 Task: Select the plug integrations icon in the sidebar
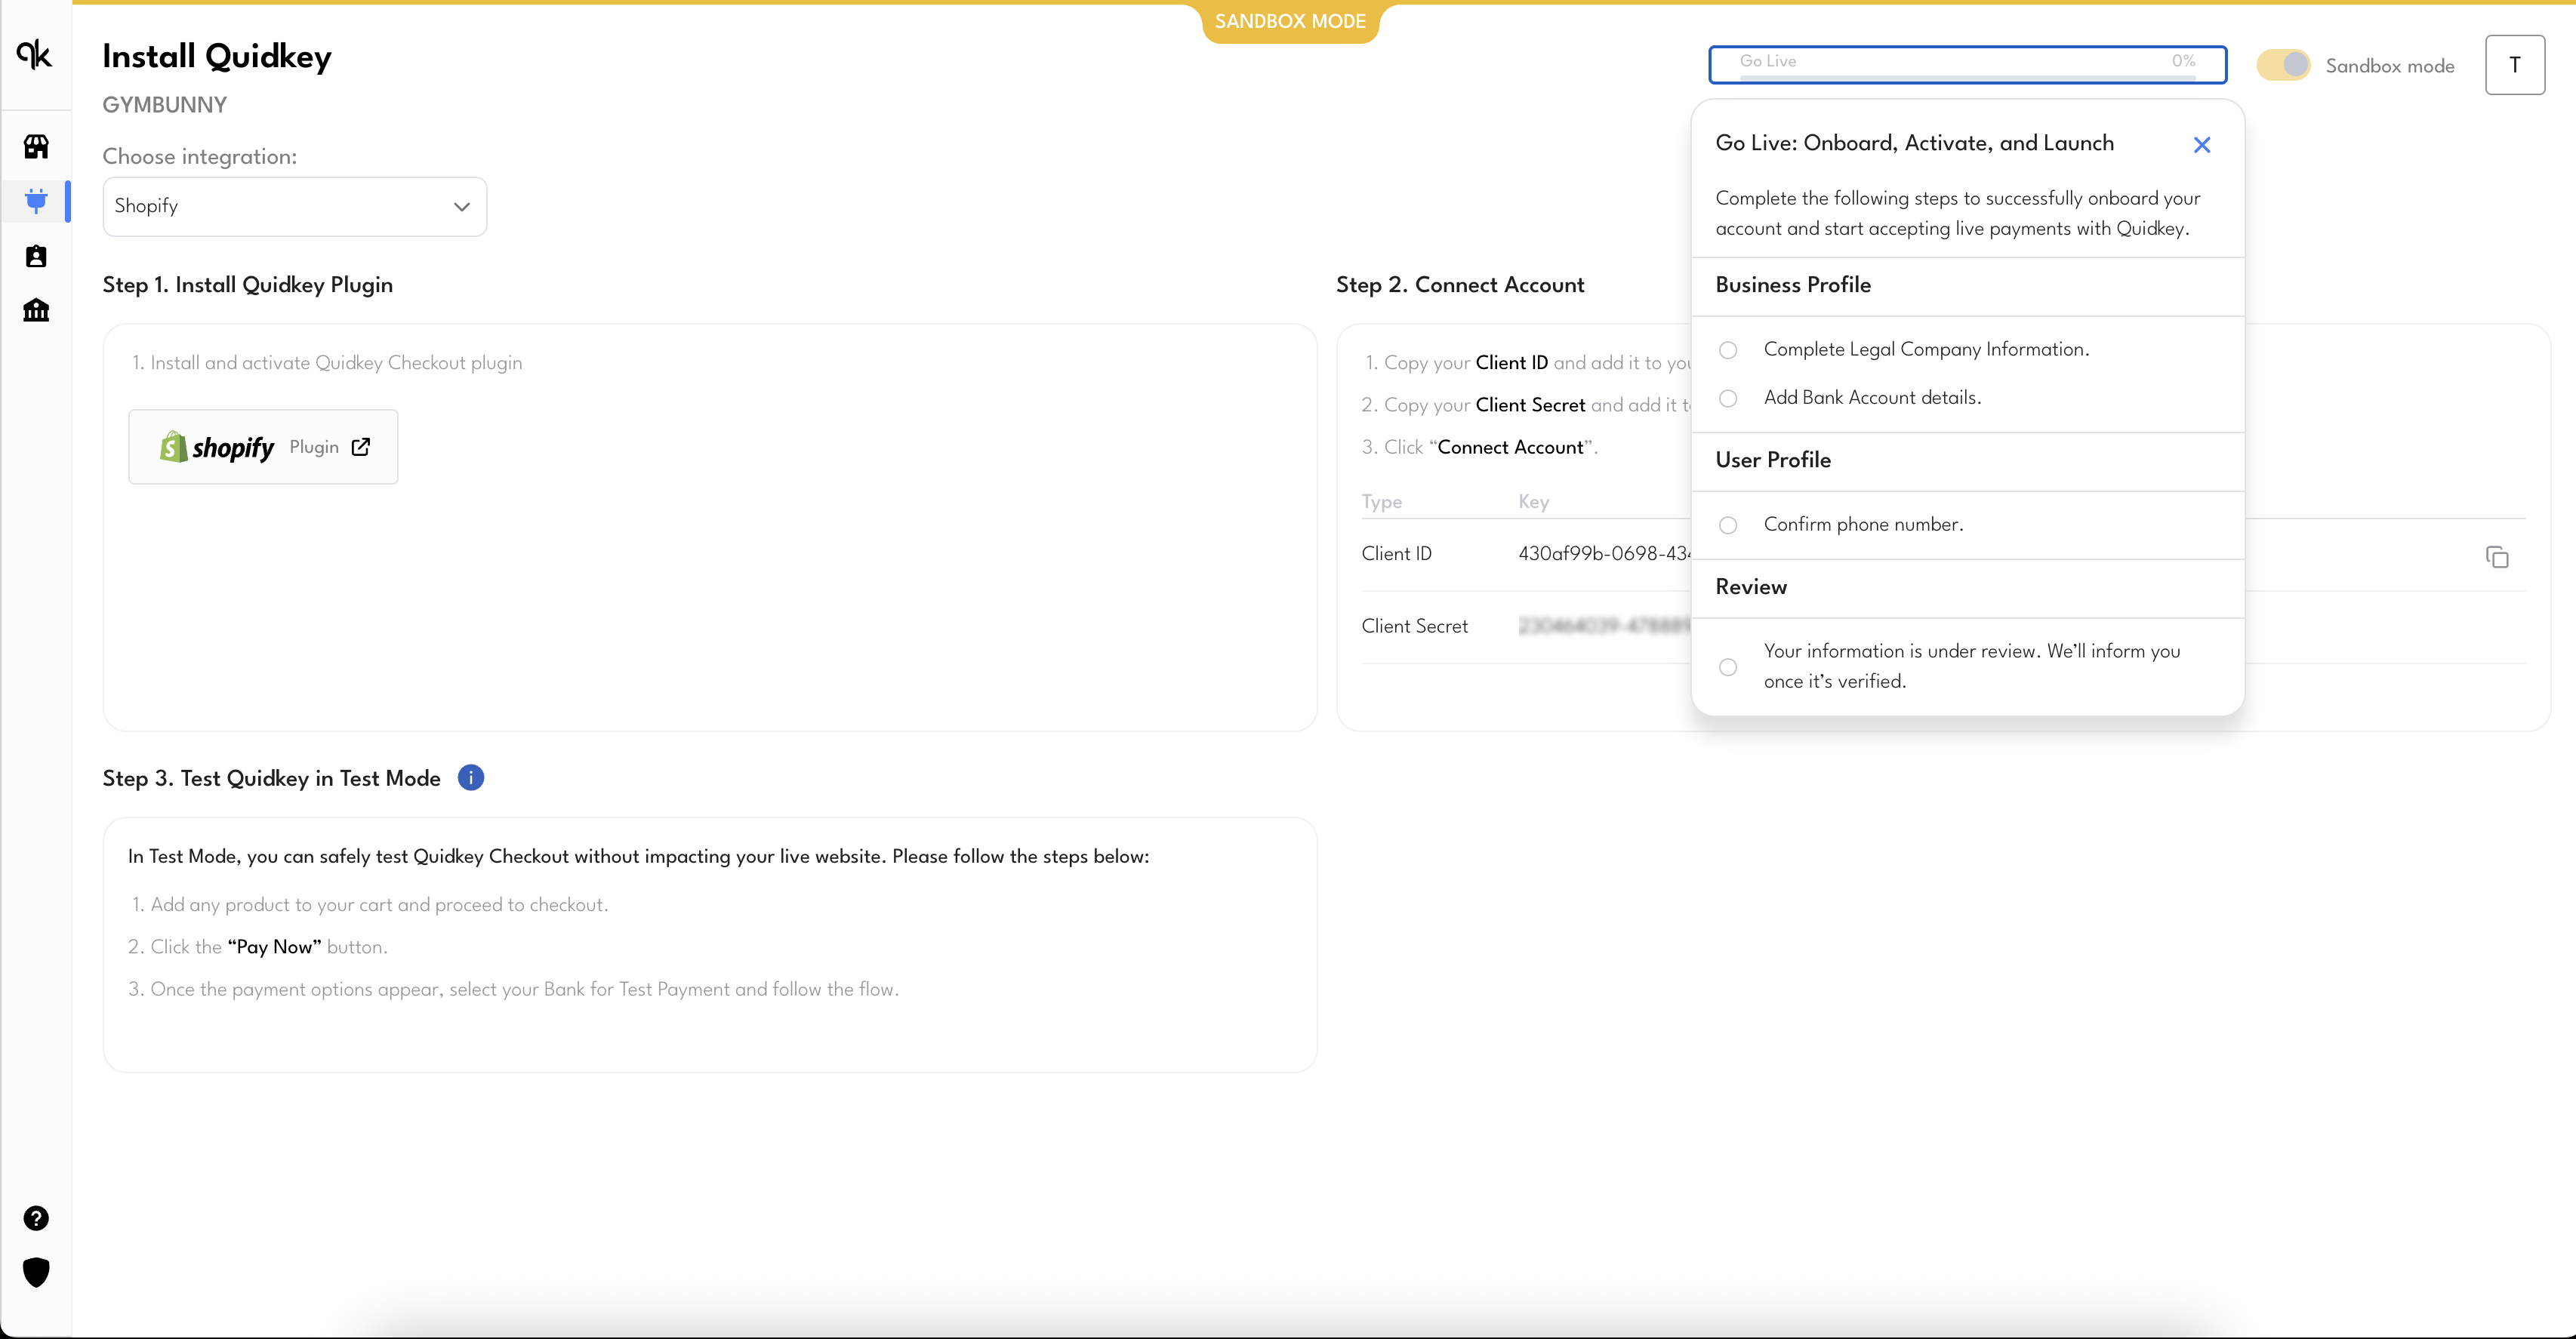(36, 201)
